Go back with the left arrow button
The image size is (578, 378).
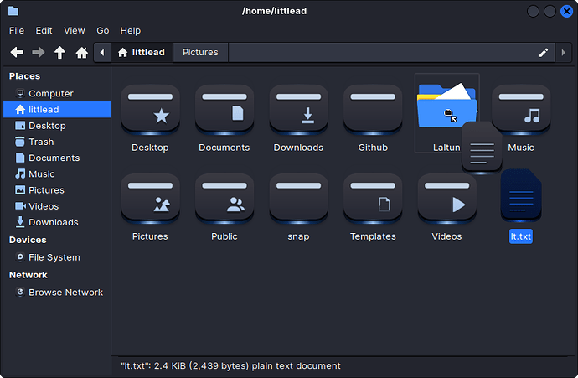[17, 52]
